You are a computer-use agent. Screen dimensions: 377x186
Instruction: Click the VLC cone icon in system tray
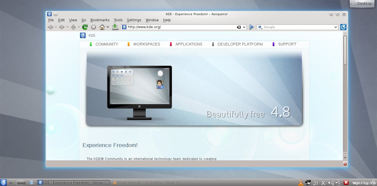[x=301, y=182]
